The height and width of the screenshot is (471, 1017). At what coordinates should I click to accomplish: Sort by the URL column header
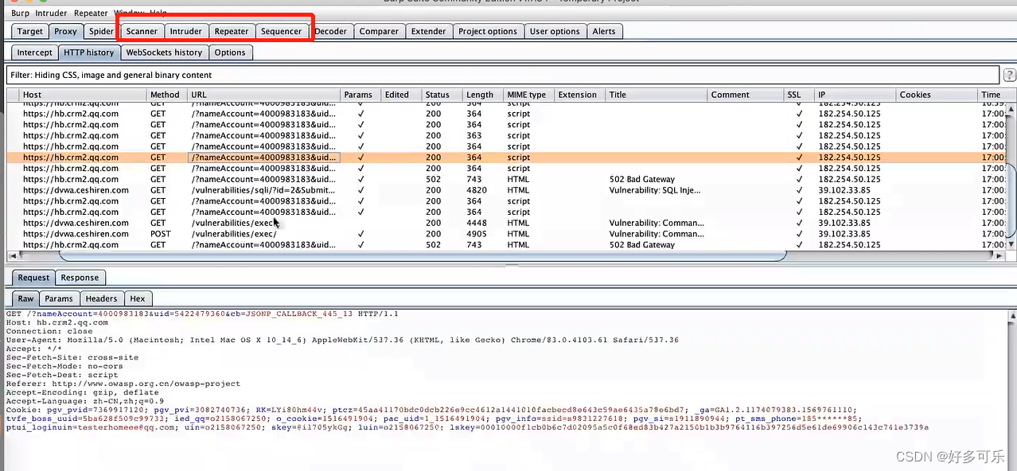point(265,95)
